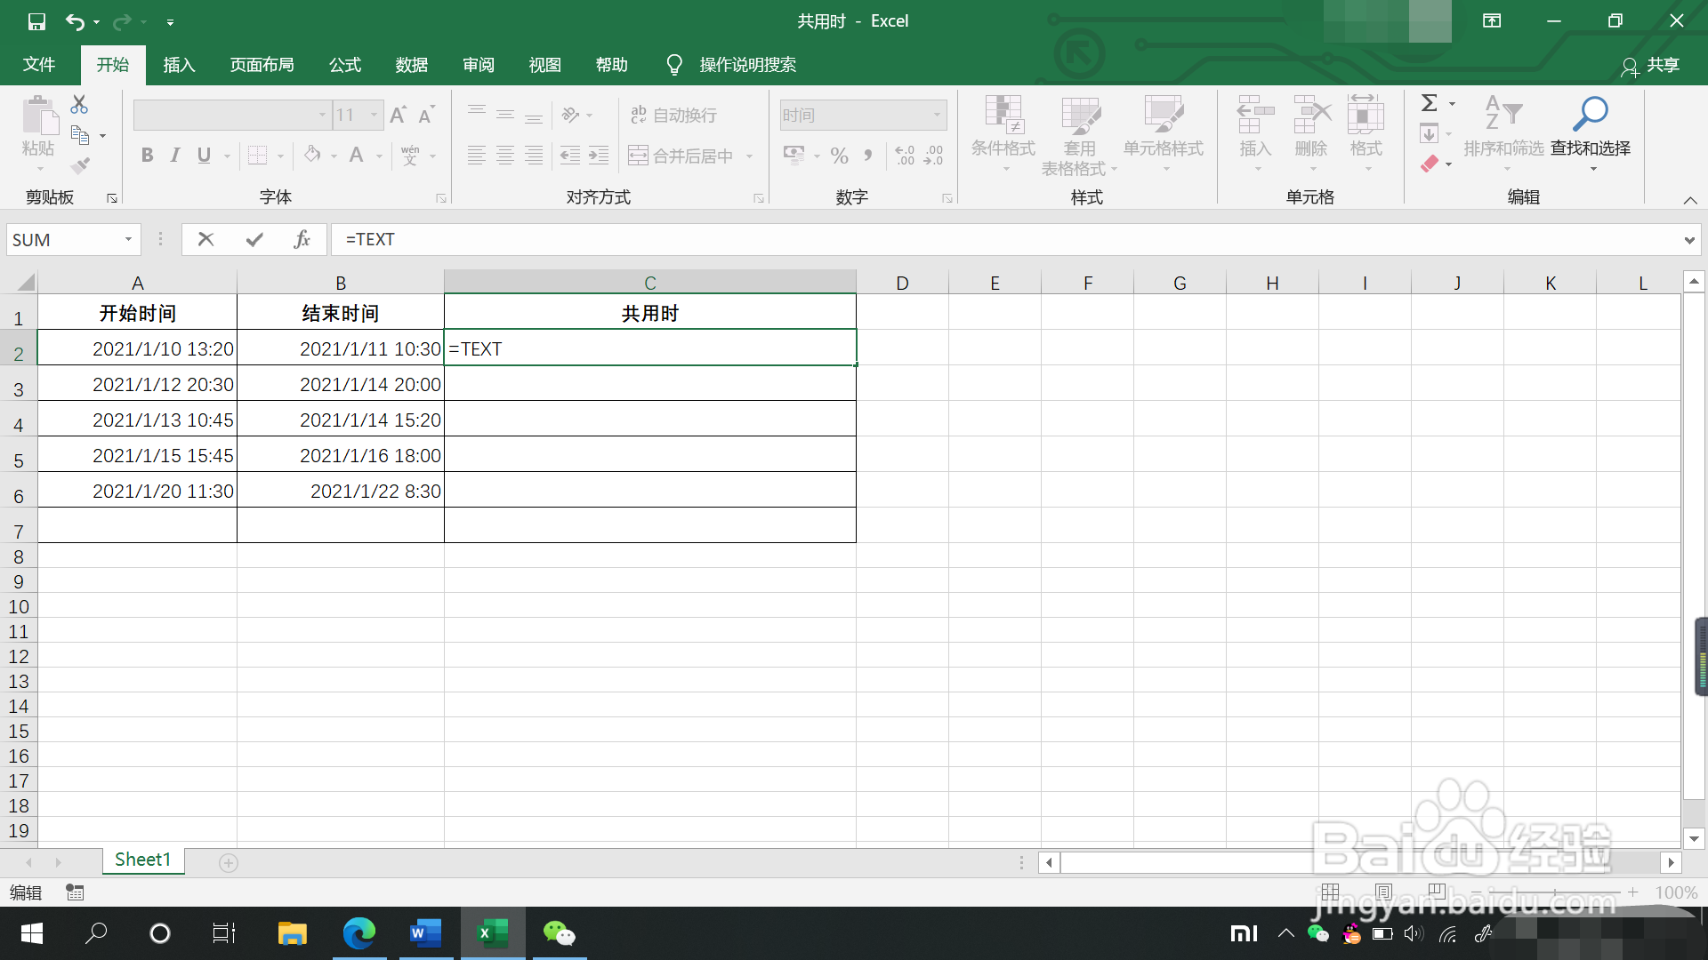Screen dimensions: 1708x960
Task: Expand the formula bar chevron
Action: click(1688, 240)
